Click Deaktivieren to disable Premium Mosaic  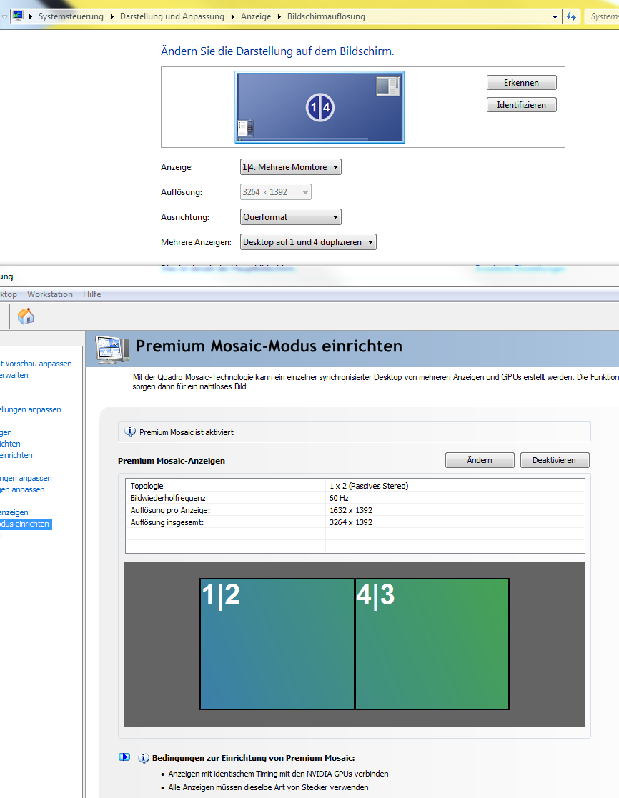coord(555,460)
